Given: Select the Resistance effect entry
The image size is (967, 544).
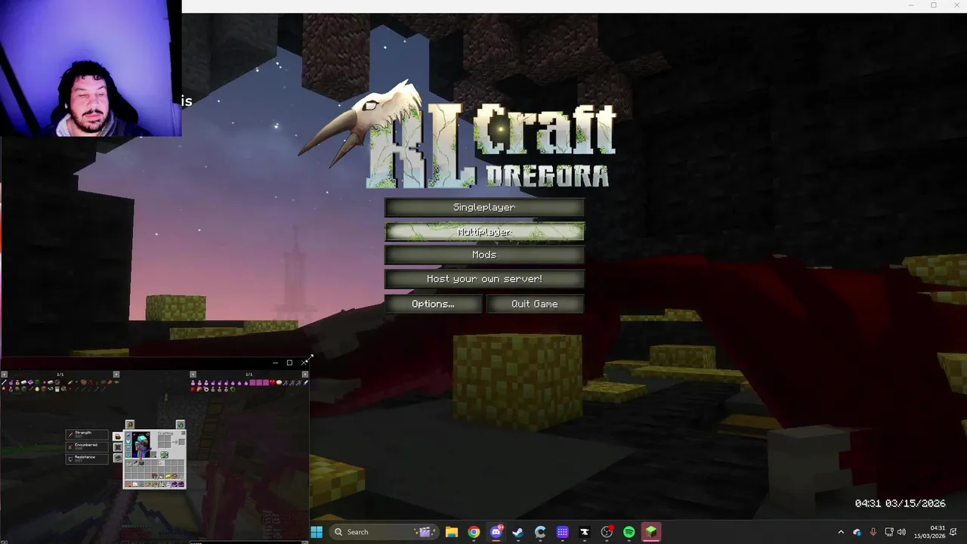Looking at the screenshot, I should tap(87, 459).
